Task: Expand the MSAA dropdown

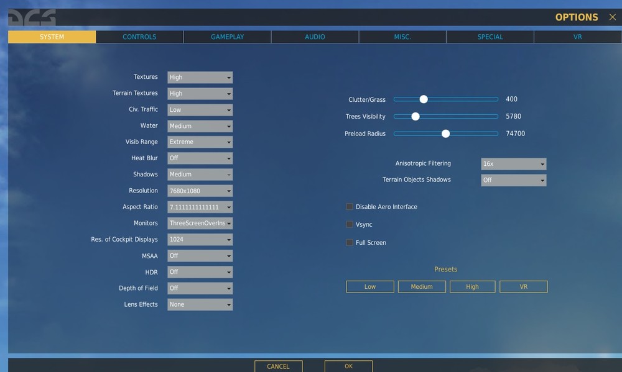Action: (x=200, y=255)
